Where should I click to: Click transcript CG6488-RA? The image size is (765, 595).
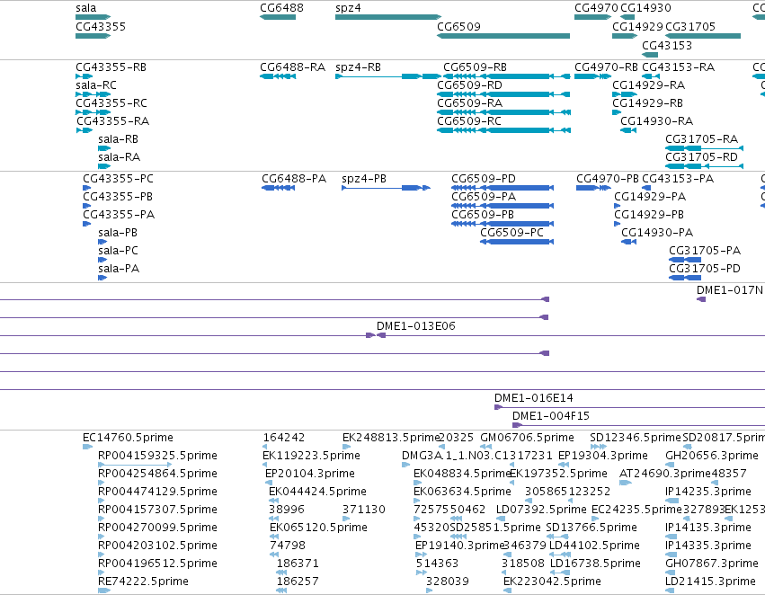[x=278, y=76]
